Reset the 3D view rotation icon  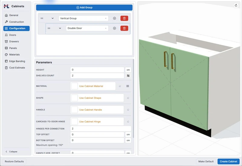(x=236, y=5)
